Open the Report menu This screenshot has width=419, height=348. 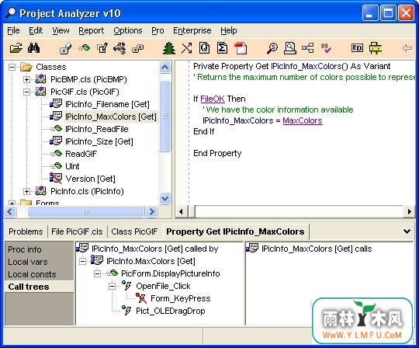[x=91, y=30]
